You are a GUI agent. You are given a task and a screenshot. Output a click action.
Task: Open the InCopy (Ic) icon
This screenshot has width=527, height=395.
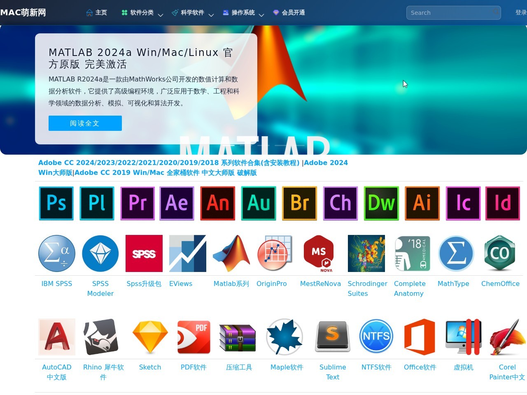point(463,203)
